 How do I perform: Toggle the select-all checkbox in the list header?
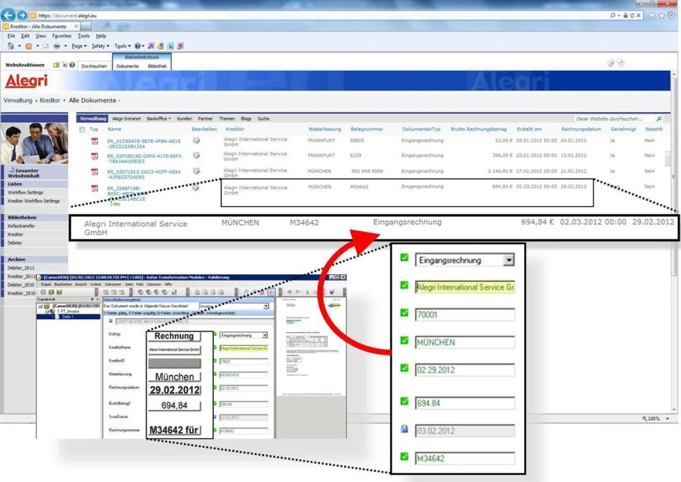pos(82,130)
